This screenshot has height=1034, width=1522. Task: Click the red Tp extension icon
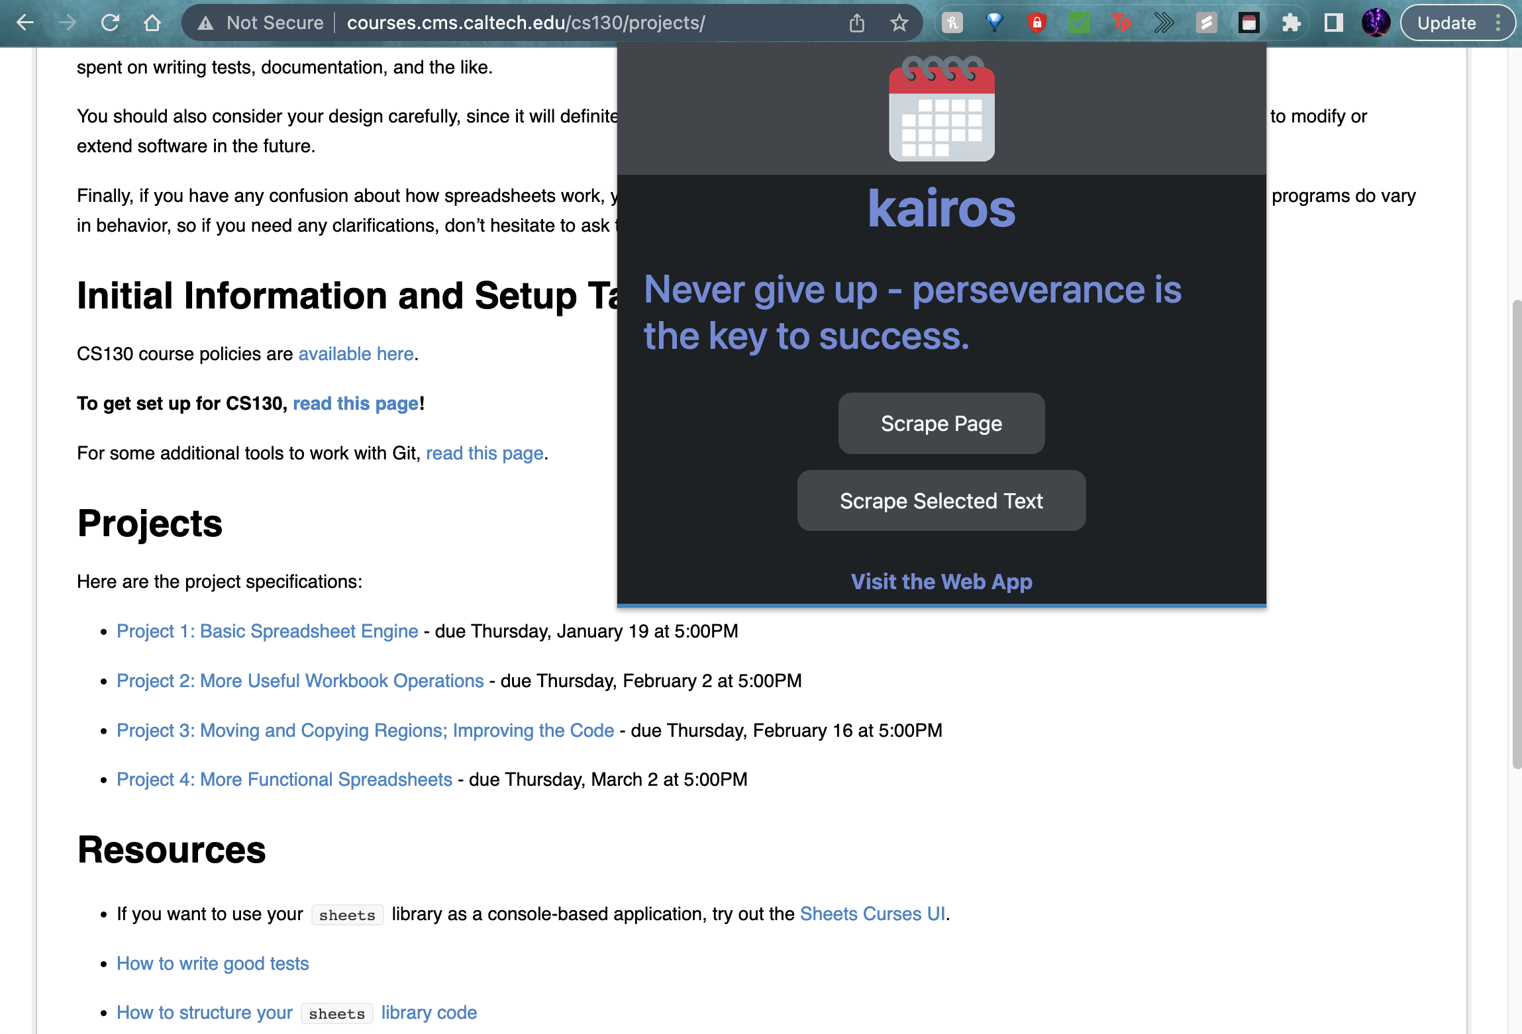point(1122,22)
